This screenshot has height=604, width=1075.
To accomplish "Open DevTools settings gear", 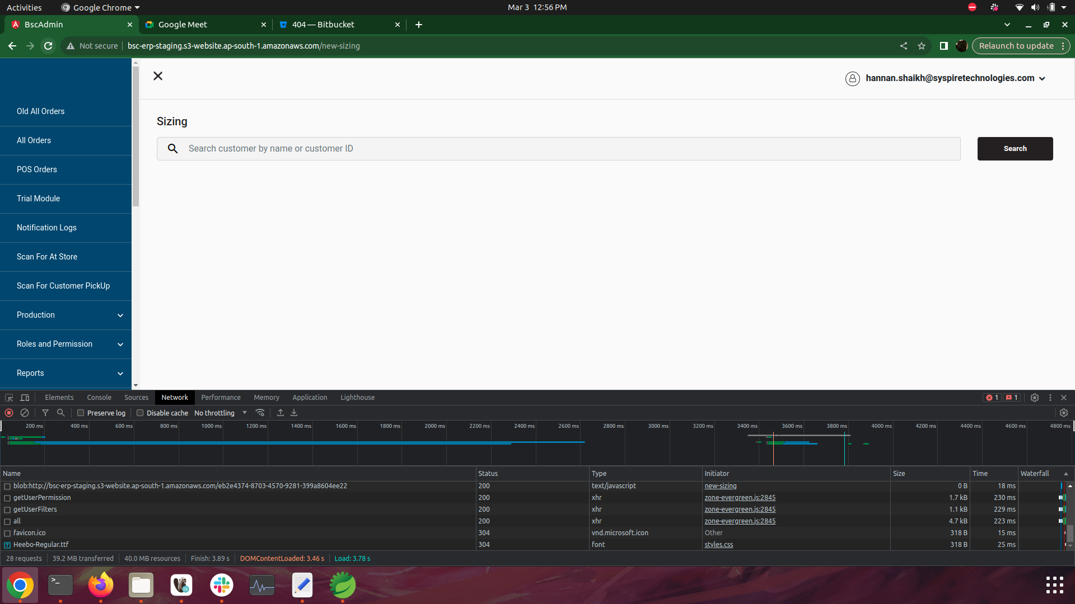I will (x=1035, y=398).
